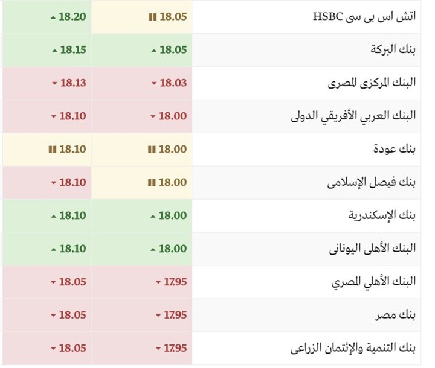Click the down arrow beside بنك فيصل الإسلامى 18.10
The height and width of the screenshot is (368, 435).
pyautogui.click(x=54, y=183)
